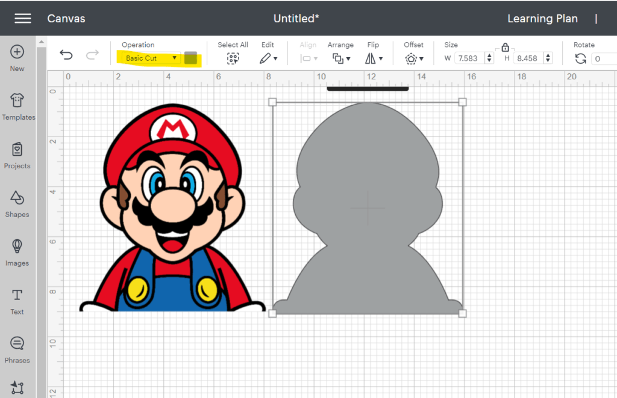Screen dimensions: 617x398
Task: Click the Rotate icon
Action: tap(580, 58)
